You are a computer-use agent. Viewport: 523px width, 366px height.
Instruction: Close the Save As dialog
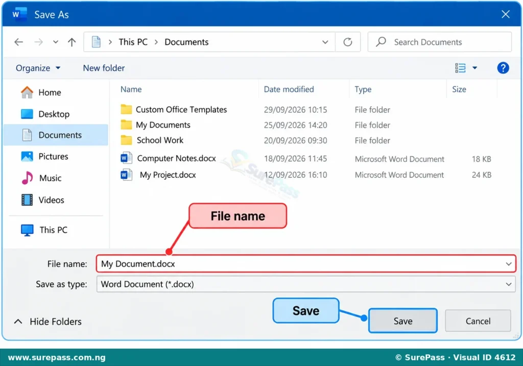click(506, 14)
